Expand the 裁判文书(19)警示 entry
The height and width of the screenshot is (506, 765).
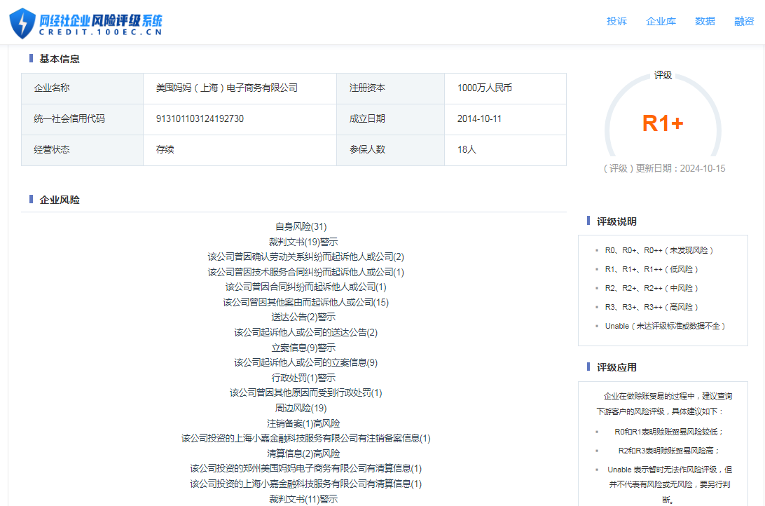pyautogui.click(x=303, y=242)
